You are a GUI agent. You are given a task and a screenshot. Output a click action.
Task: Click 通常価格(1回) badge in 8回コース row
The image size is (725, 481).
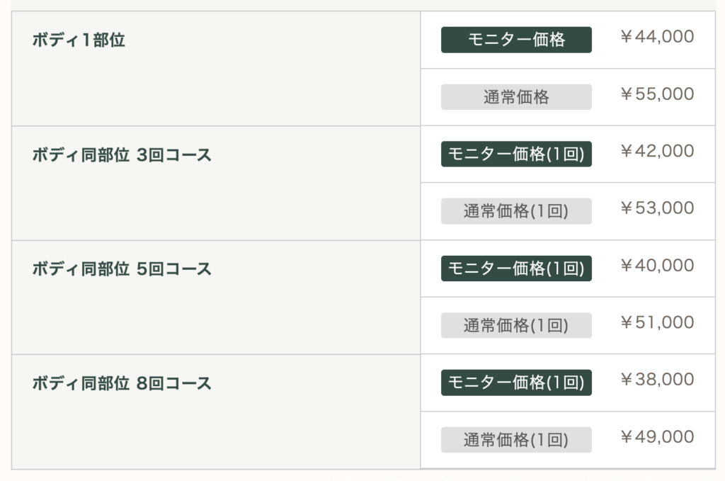coord(516,440)
